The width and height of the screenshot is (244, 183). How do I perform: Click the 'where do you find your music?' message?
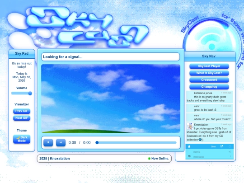coord(212,119)
